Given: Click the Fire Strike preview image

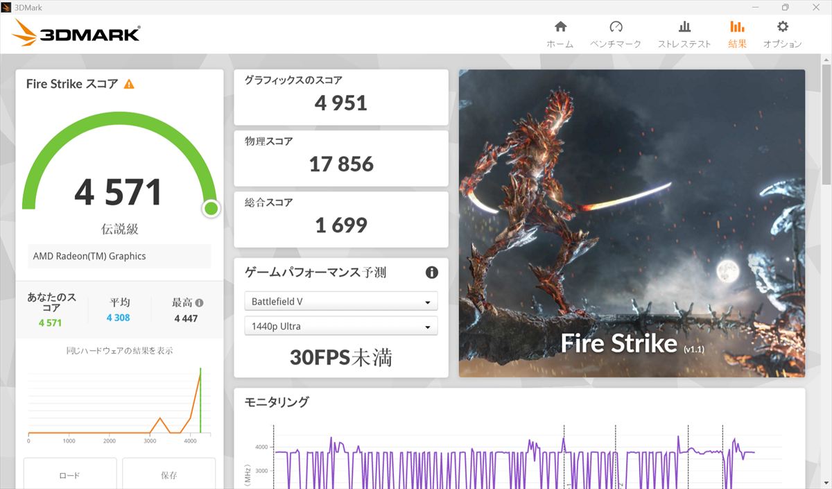Looking at the screenshot, I should pos(632,223).
